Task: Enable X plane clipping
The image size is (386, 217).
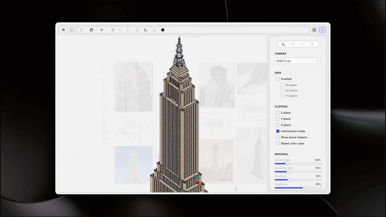Action: pos(278,113)
